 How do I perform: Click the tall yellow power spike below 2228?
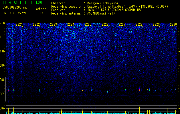click(x=139, y=110)
